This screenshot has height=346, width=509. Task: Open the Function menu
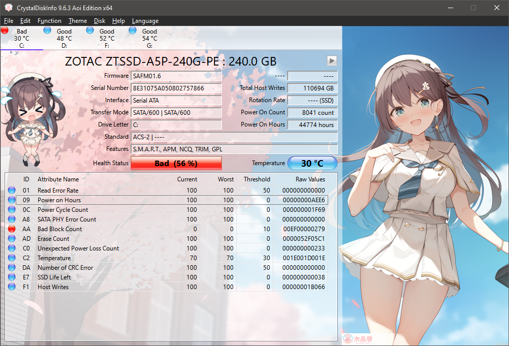click(49, 21)
